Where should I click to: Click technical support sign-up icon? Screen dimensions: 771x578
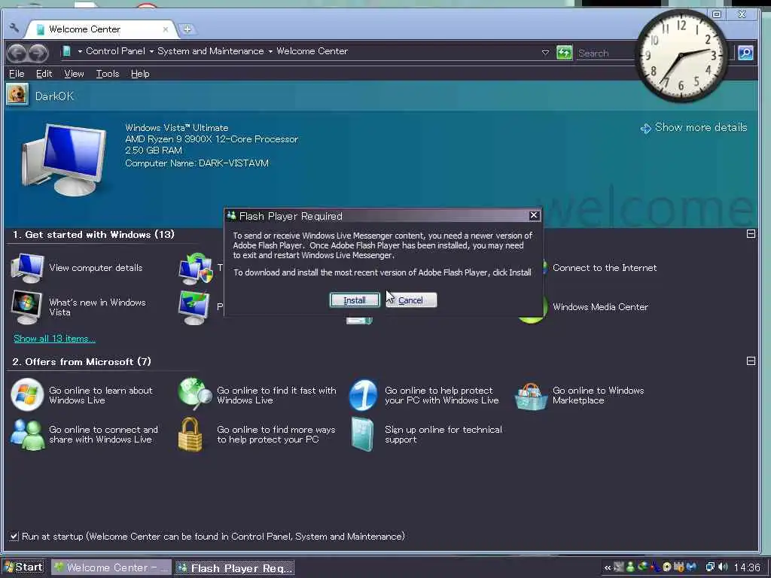362,434
